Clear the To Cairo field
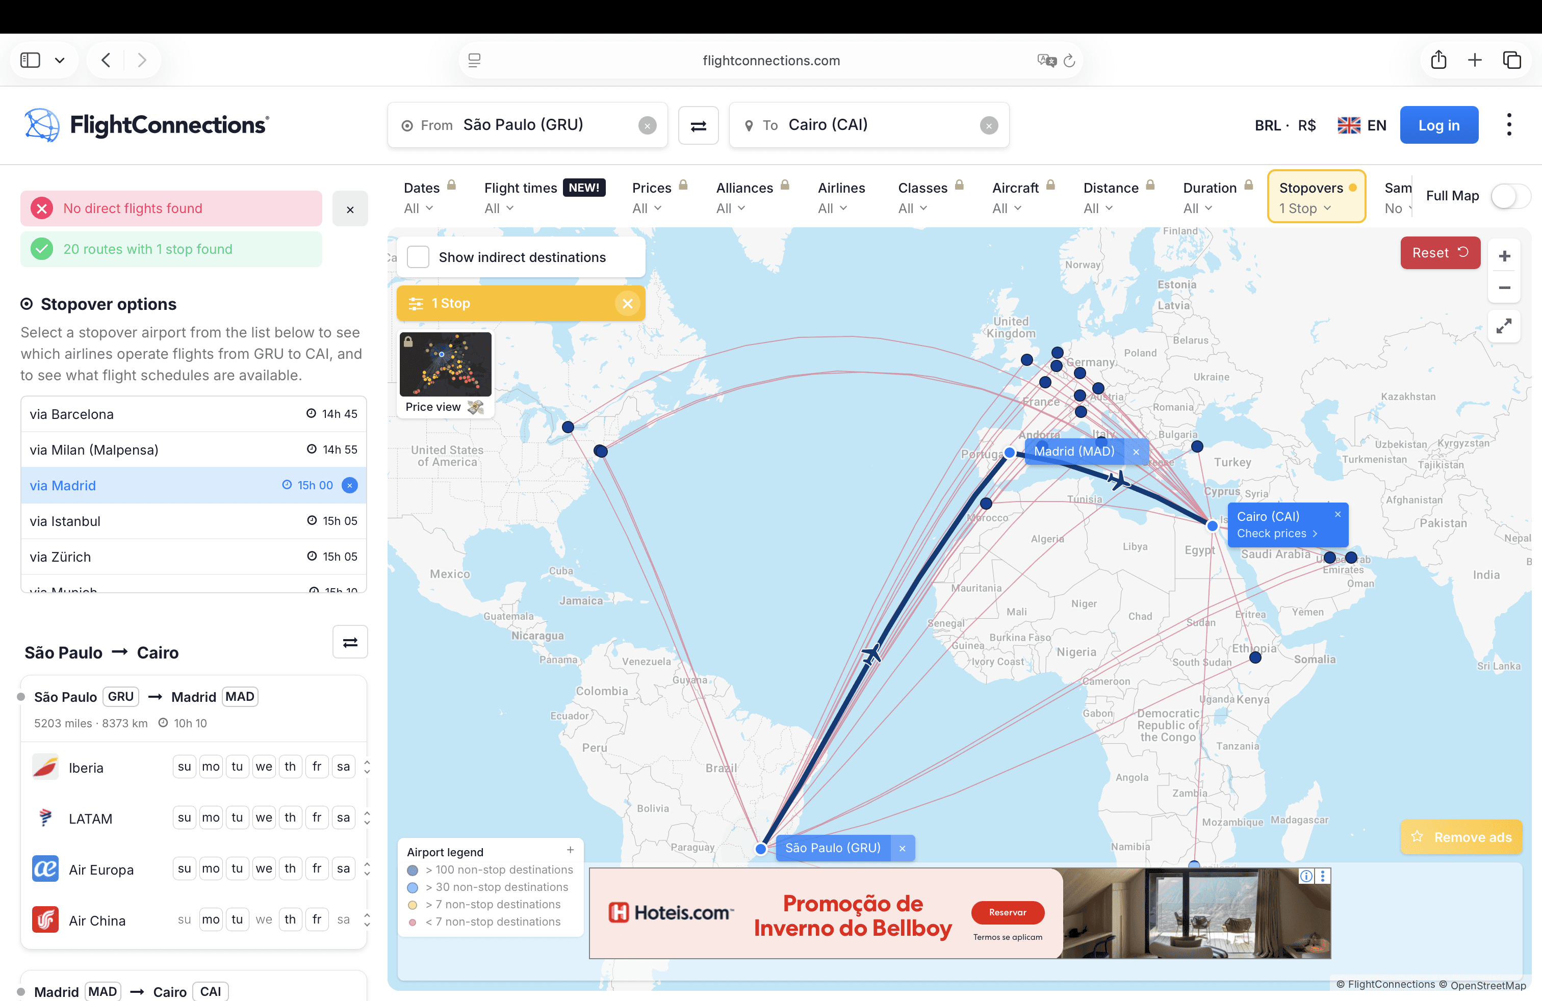This screenshot has height=1001, width=1542. tap(988, 125)
